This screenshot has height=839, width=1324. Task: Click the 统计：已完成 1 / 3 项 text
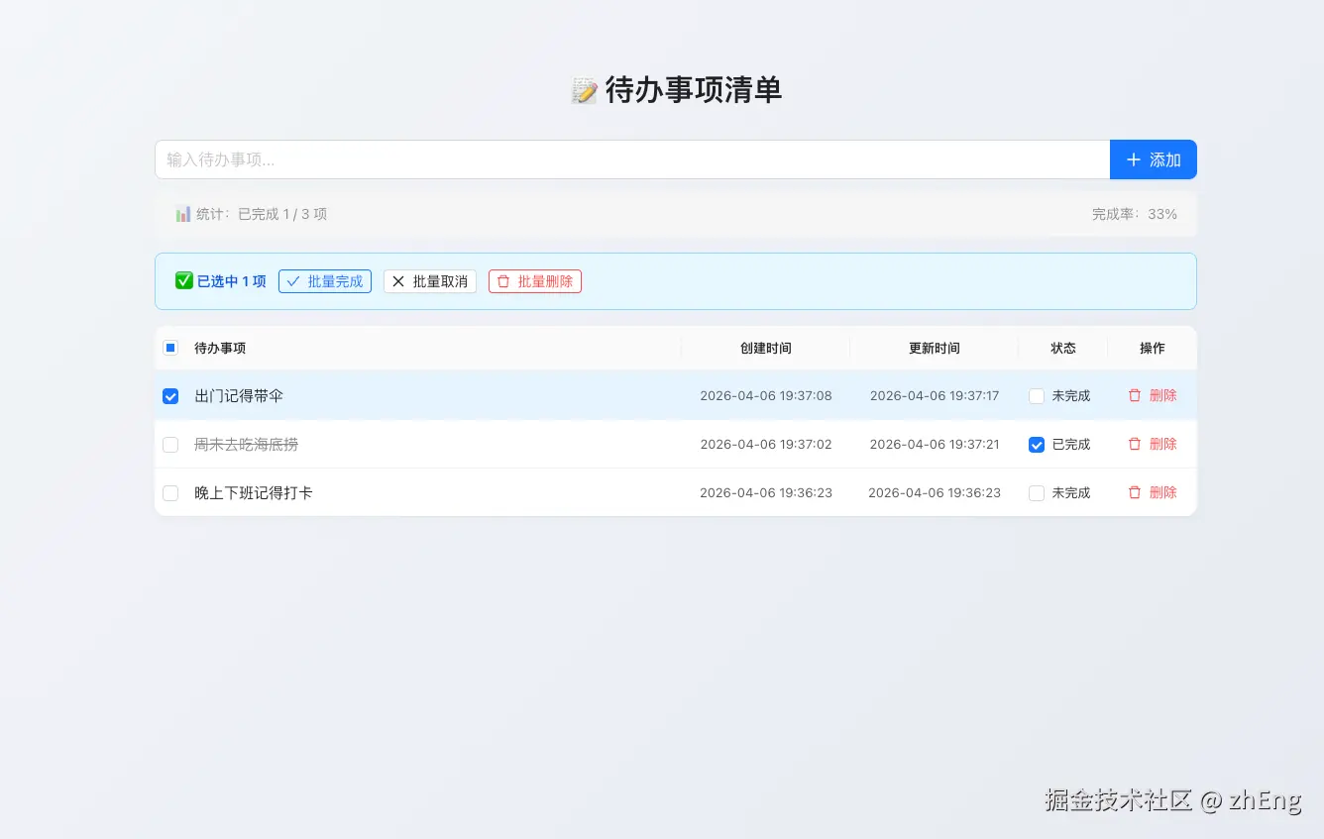click(x=252, y=214)
